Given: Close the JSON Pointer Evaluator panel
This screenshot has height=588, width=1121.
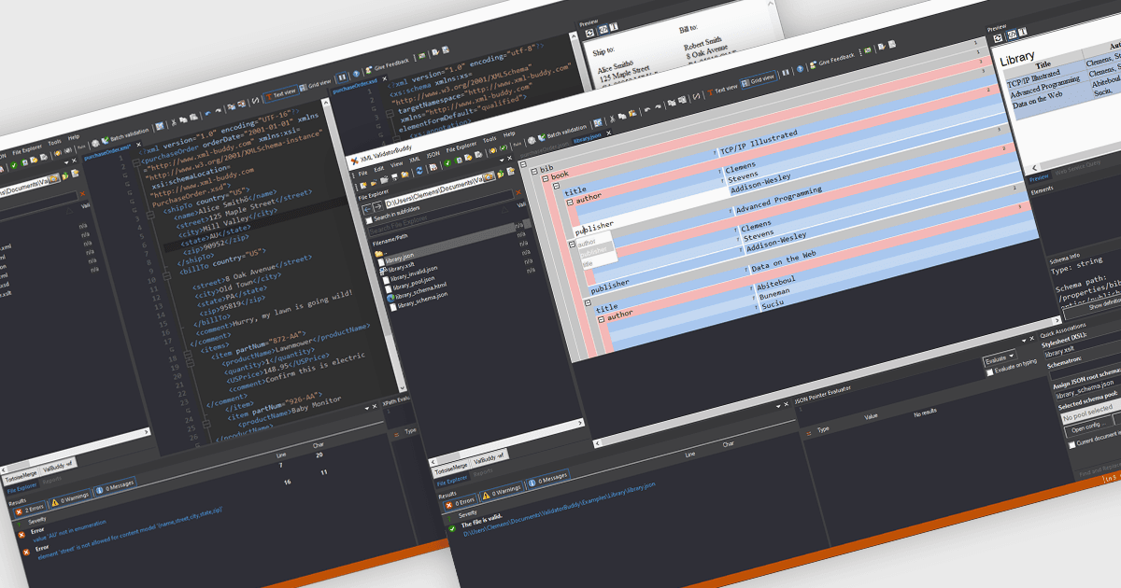Looking at the screenshot, I should tap(1031, 339).
